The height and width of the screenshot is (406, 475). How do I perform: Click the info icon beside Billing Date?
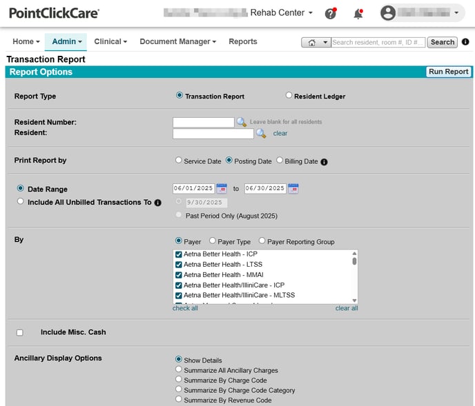tap(324, 162)
